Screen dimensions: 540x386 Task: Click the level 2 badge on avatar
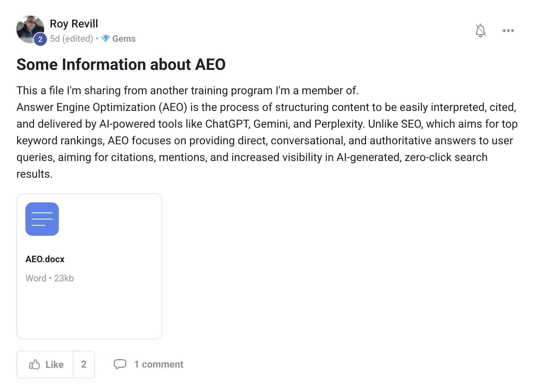[x=40, y=39]
